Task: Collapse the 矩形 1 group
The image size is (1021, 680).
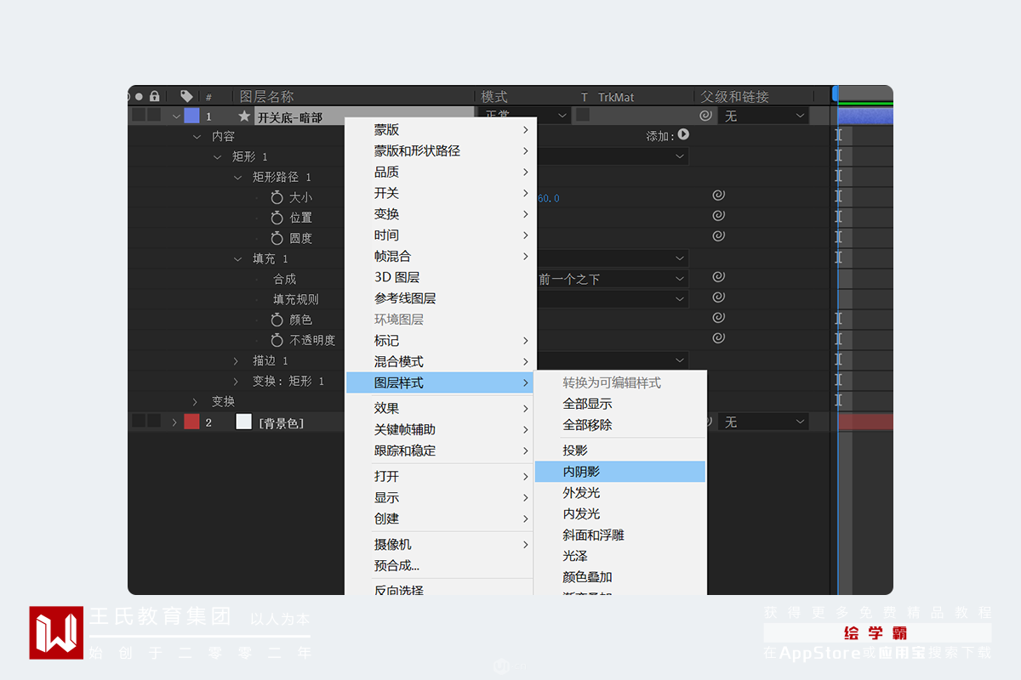Action: click(x=218, y=157)
